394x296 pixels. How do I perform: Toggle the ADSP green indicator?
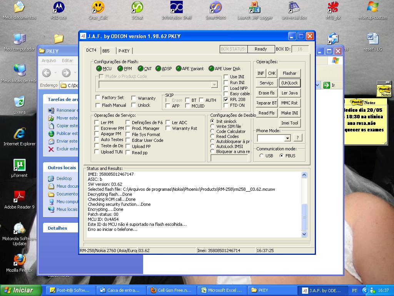158,69
